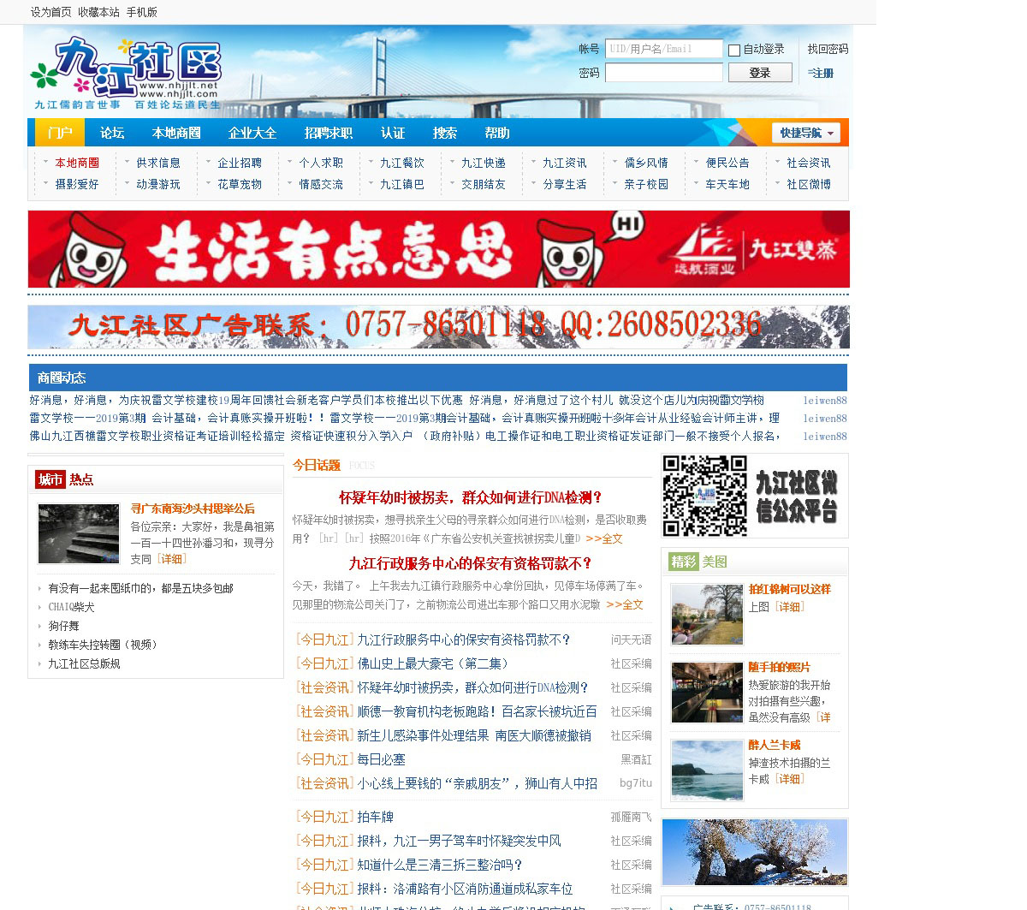
Task: Open the 随手拍的照片 photo thumbnail
Action: pyautogui.click(x=707, y=693)
